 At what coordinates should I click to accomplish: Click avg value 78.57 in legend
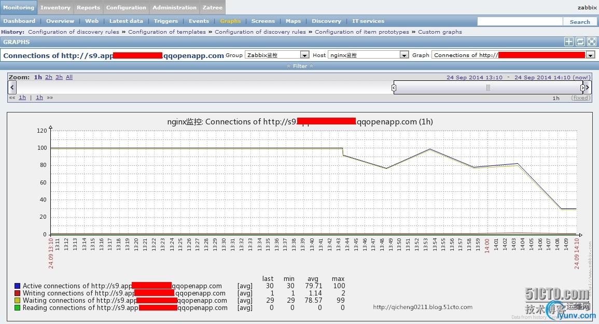[x=313, y=300]
